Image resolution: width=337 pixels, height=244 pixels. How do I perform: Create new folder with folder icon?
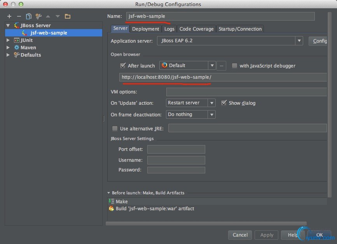click(x=68, y=16)
